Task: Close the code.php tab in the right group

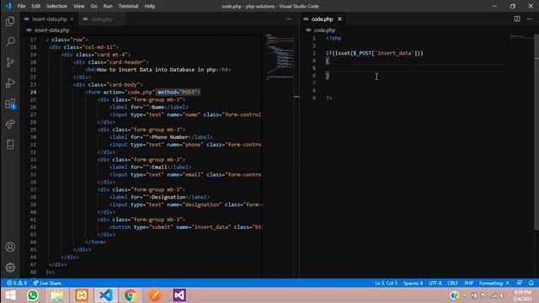Action: 339,19
